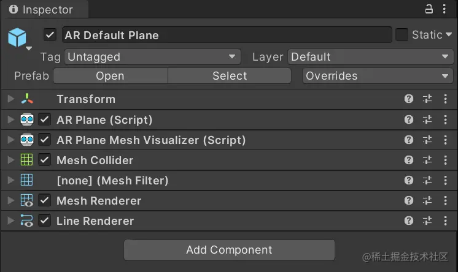Open preset settings for Mesh Collider
The height and width of the screenshot is (272, 458).
427,160
